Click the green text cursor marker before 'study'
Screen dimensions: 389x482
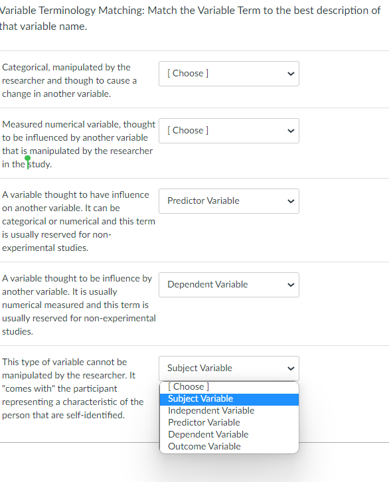(28, 162)
